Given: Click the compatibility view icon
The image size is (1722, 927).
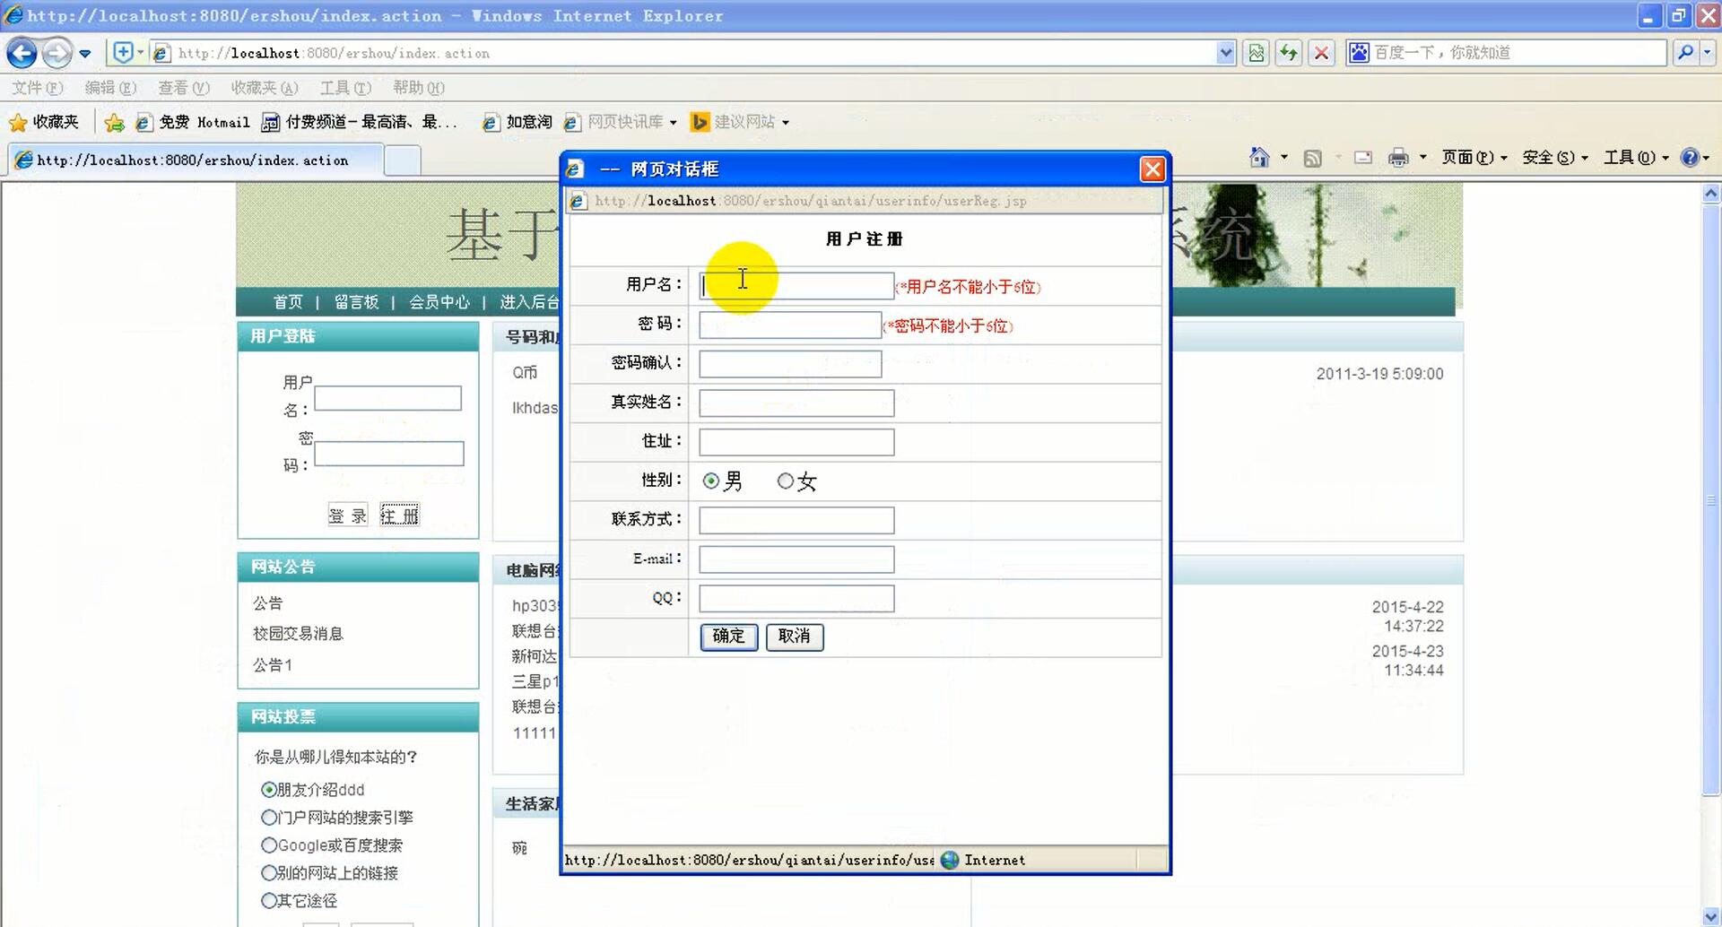Looking at the screenshot, I should (1257, 53).
